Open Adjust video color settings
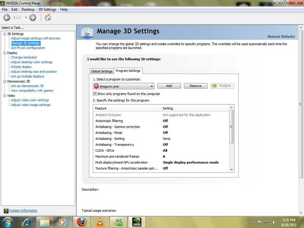This screenshot has width=304, height=228. click(30, 100)
